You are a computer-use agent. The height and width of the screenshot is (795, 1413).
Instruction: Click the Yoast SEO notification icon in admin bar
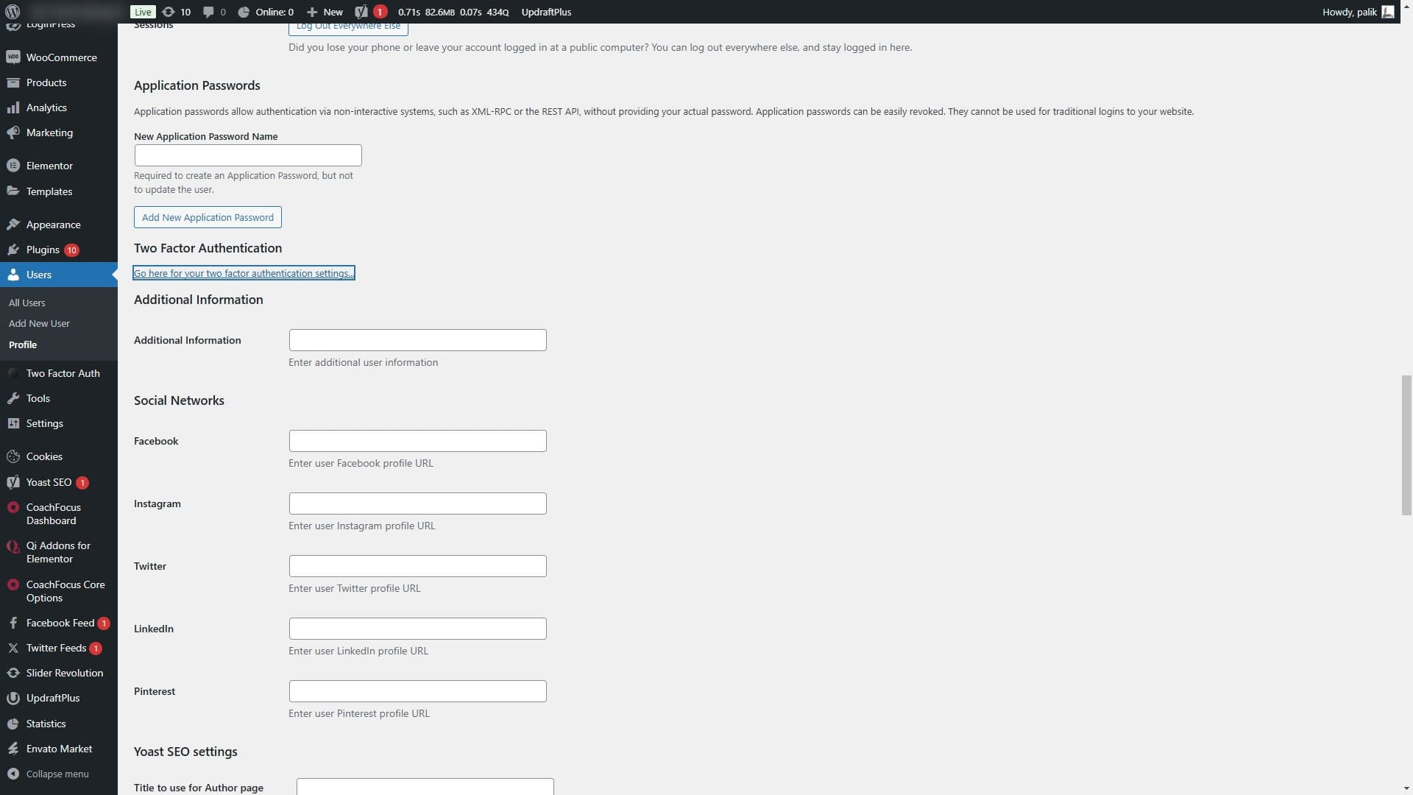[x=369, y=12]
